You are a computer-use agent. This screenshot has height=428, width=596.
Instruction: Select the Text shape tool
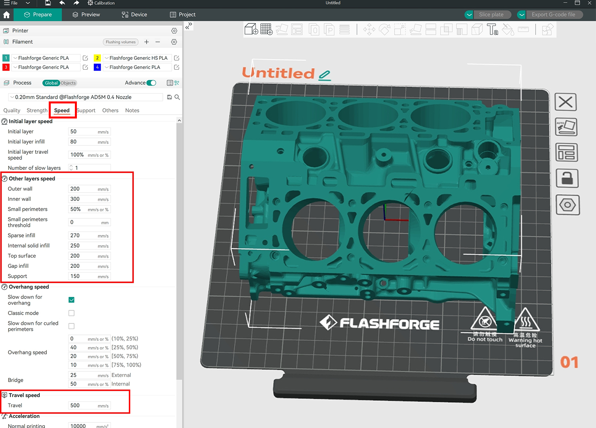click(493, 30)
